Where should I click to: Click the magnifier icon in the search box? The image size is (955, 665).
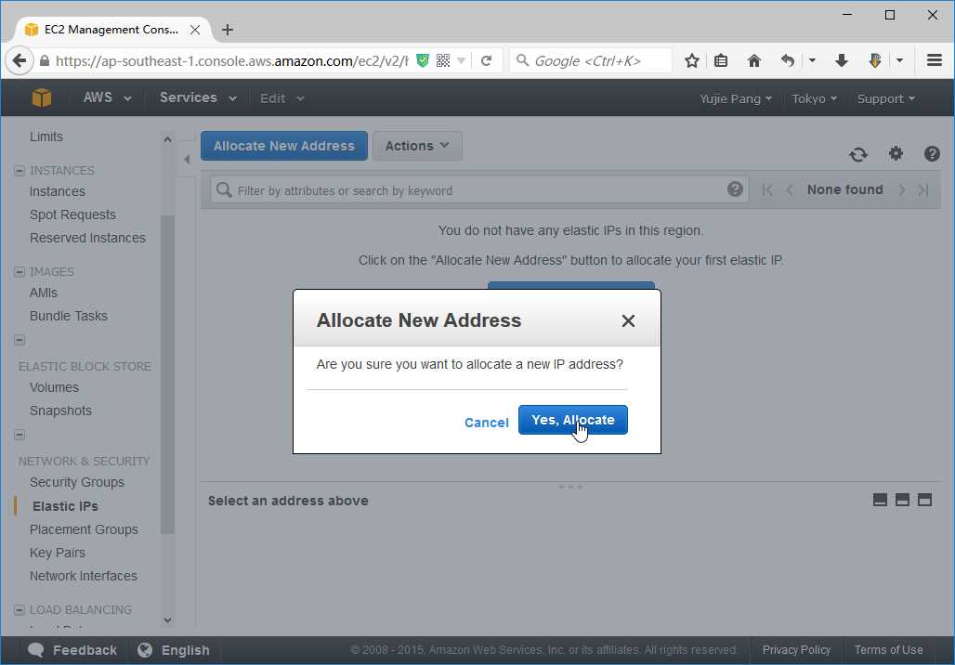pyautogui.click(x=522, y=60)
